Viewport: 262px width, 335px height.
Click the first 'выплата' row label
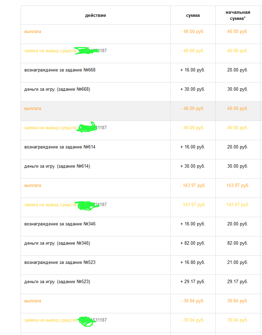33,32
